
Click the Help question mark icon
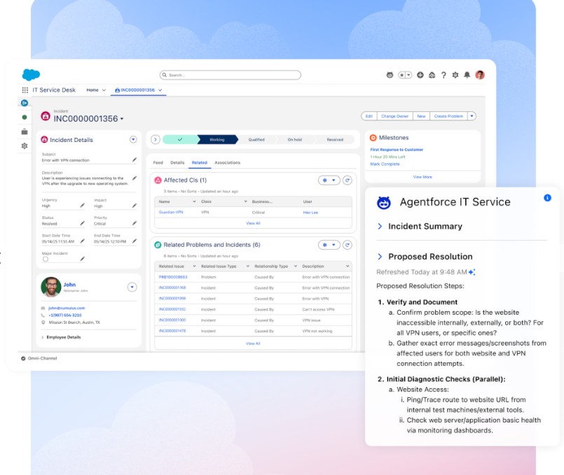[443, 75]
